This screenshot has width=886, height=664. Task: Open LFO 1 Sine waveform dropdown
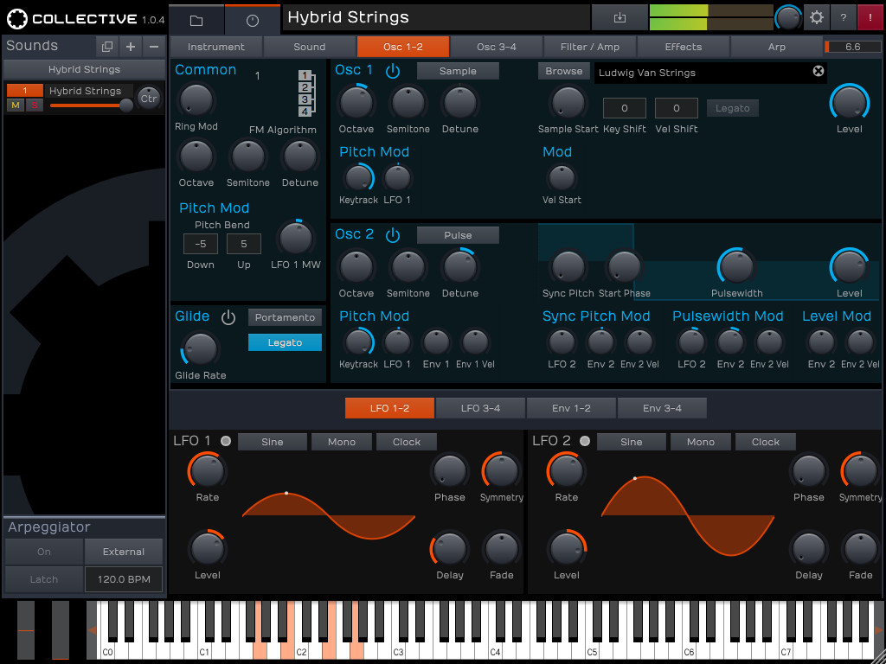(273, 442)
